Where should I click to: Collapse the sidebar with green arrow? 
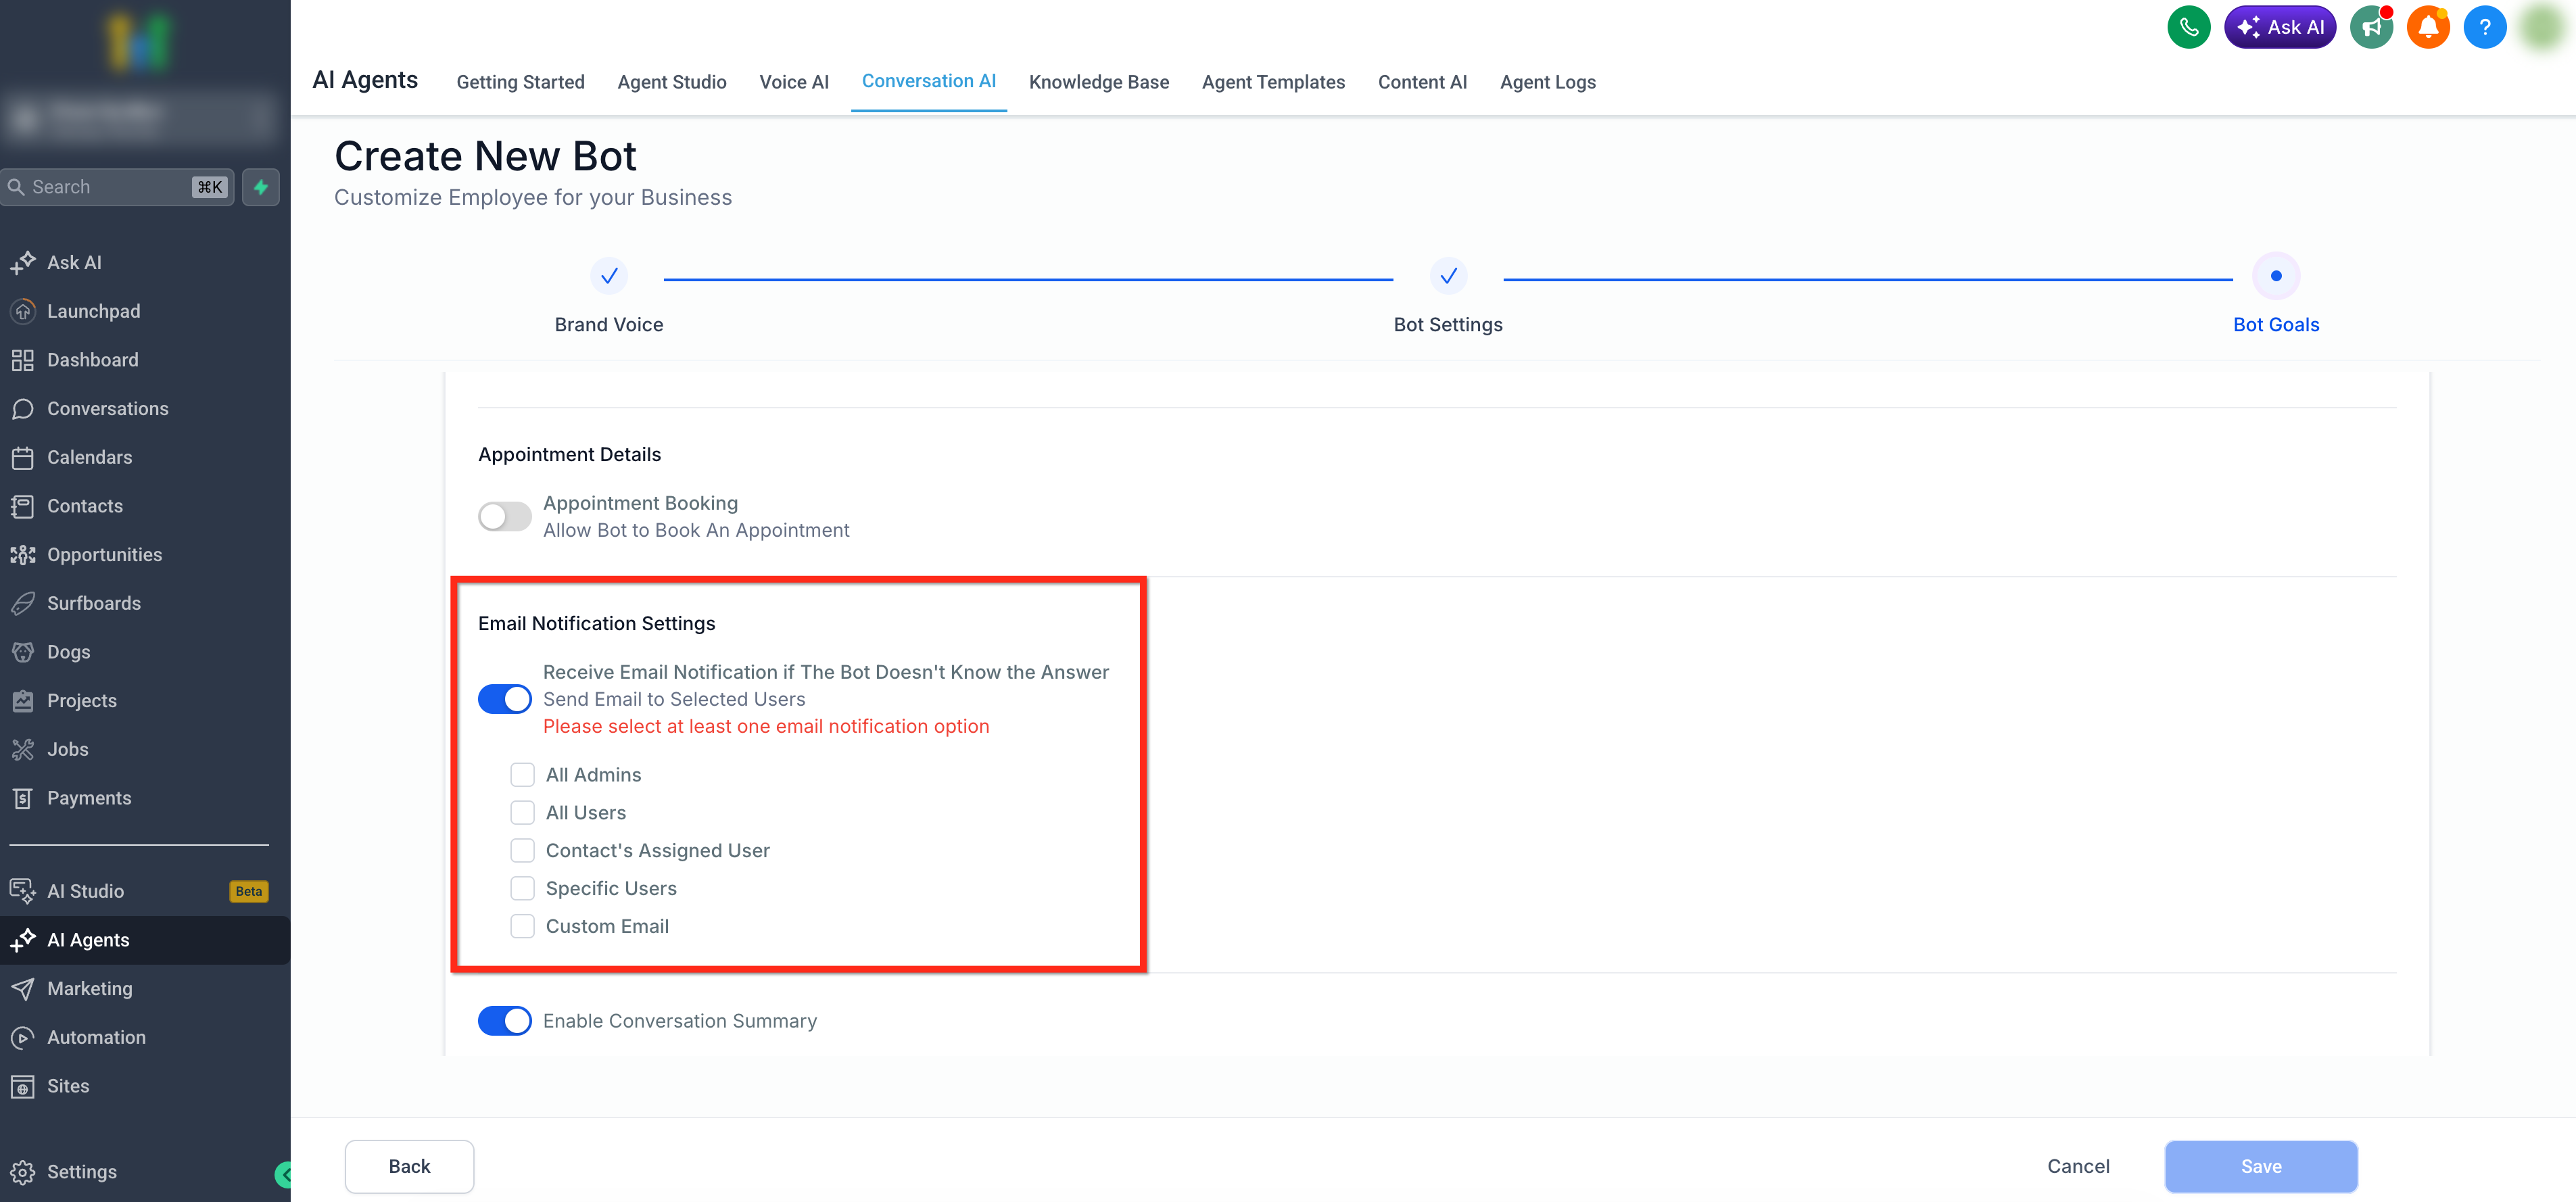[x=284, y=1174]
